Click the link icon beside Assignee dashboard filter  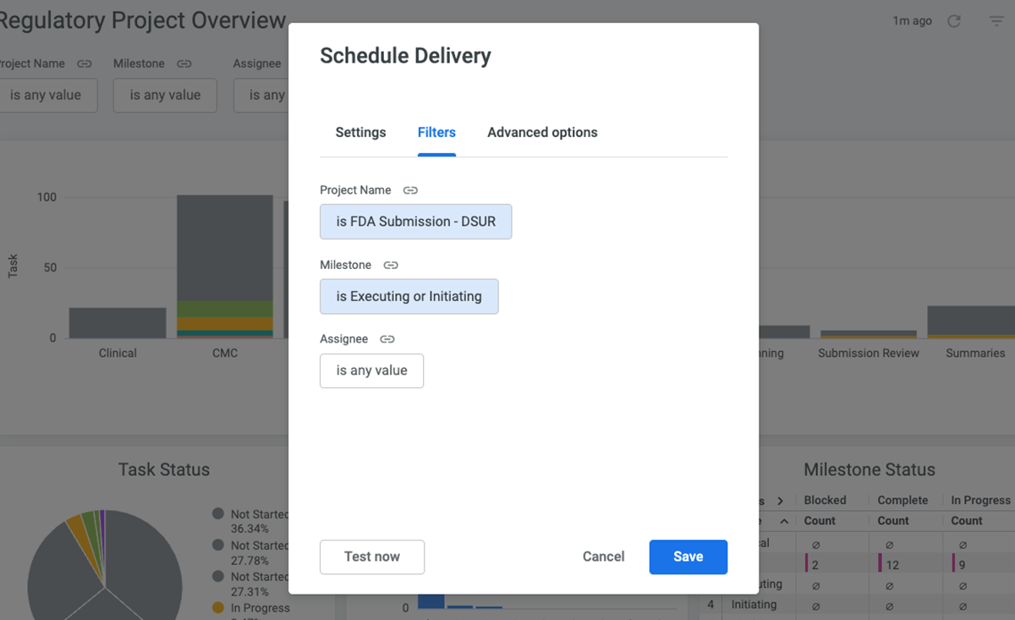(292, 63)
